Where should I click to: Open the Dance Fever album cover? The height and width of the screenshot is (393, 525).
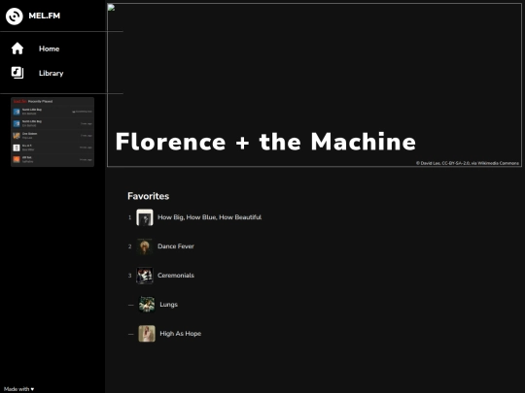tap(145, 246)
